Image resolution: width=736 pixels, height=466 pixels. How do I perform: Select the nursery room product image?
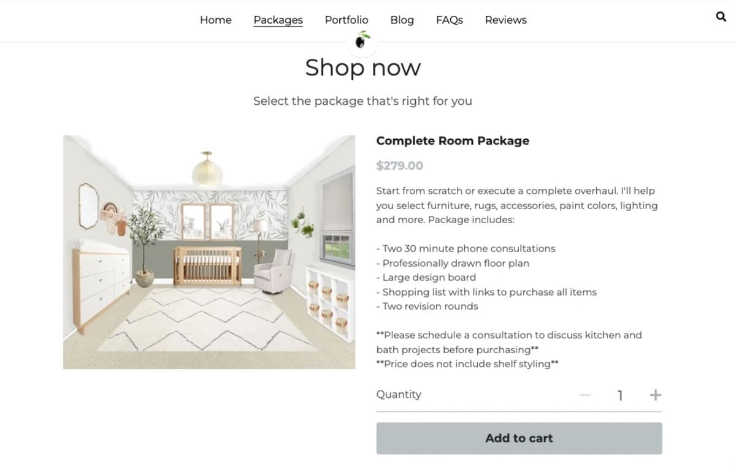[209, 252]
